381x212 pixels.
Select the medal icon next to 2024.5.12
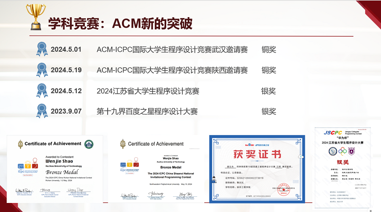click(42, 91)
